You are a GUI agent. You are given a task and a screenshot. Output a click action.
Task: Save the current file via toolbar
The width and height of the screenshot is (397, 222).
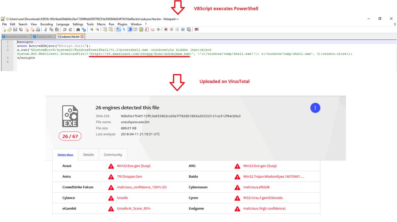coord(15,29)
